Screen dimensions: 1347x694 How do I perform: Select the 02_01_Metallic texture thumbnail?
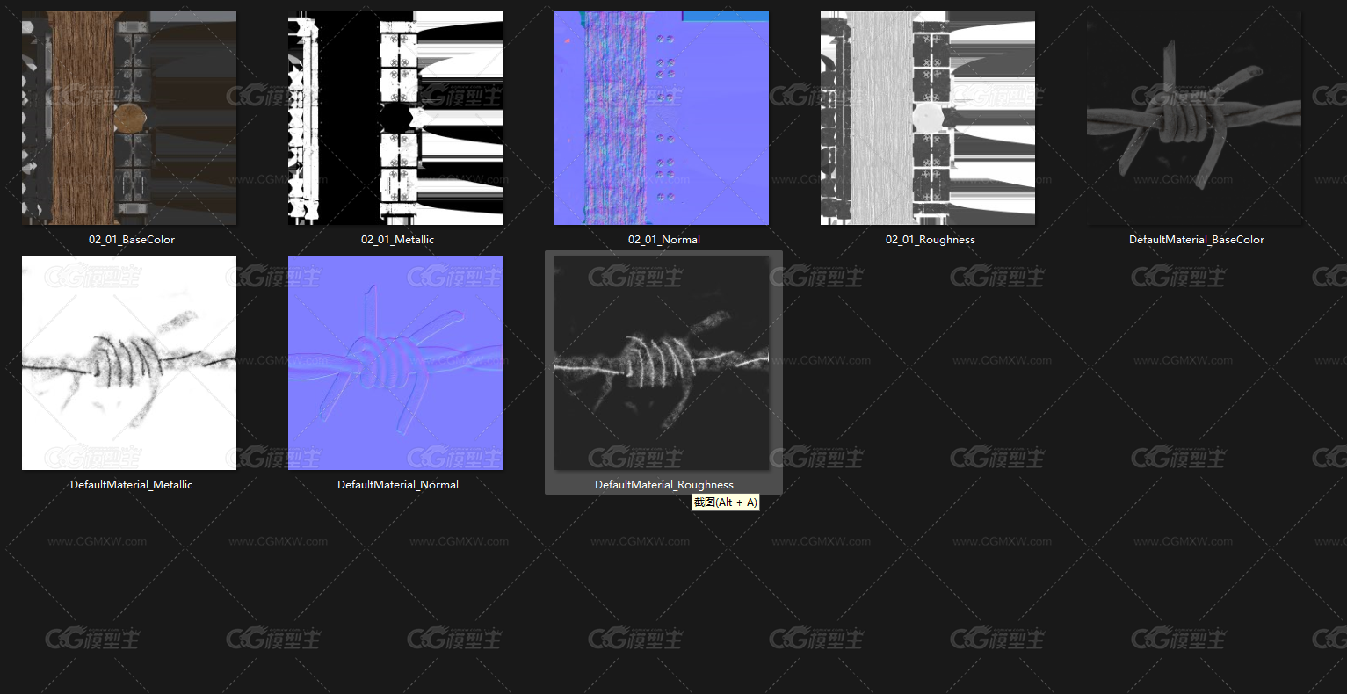pos(395,118)
